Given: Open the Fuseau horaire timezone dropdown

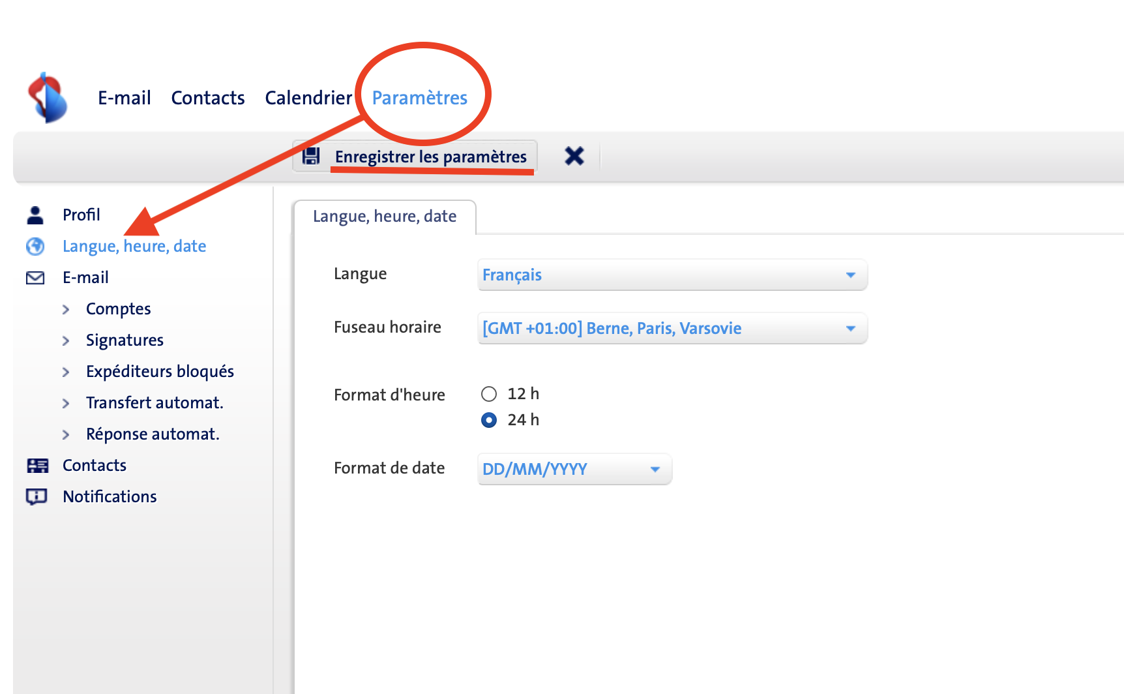Looking at the screenshot, I should [x=672, y=329].
